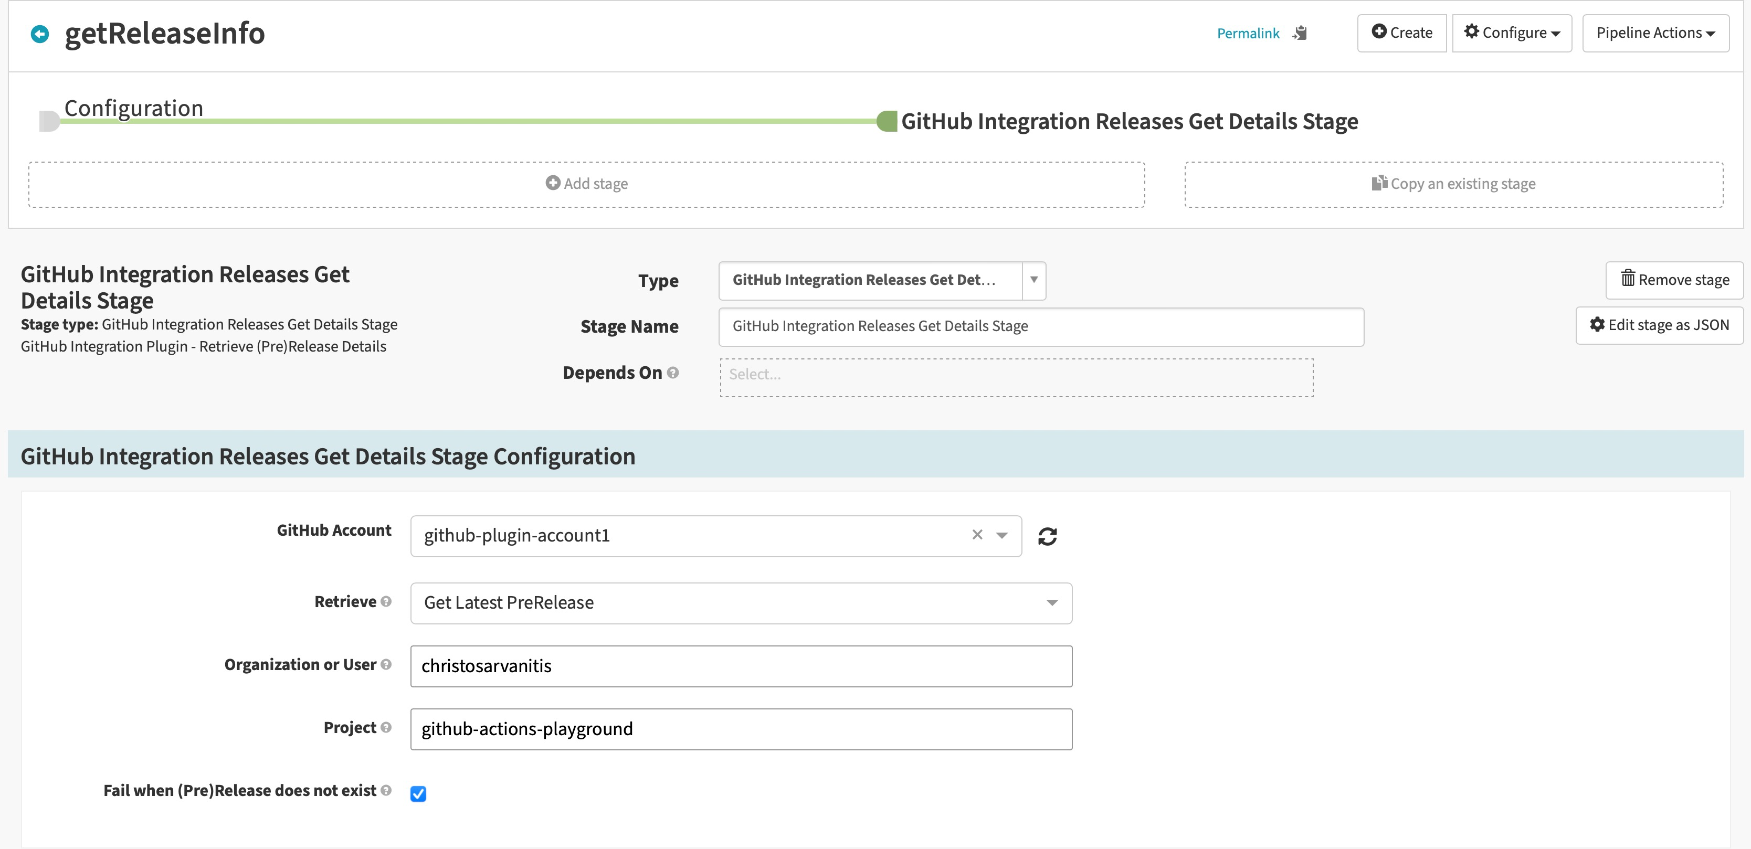The image size is (1751, 849).
Task: Click Edit stage as JSON
Action: click(1659, 325)
